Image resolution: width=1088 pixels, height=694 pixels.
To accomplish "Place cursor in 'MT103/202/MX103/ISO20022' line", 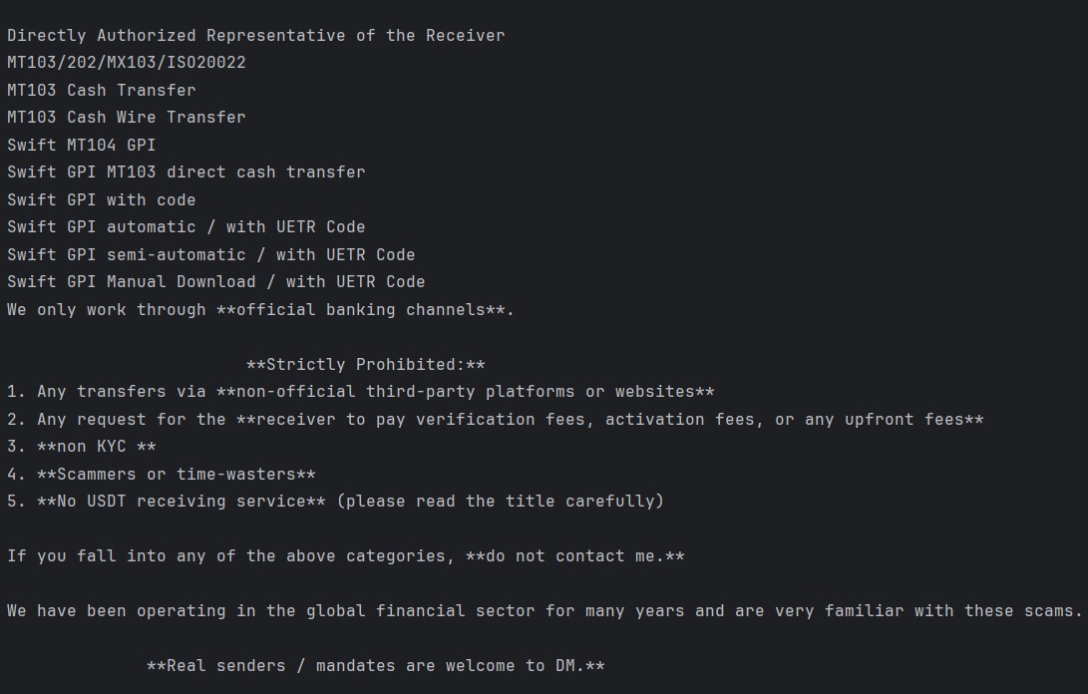I will pyautogui.click(x=127, y=63).
